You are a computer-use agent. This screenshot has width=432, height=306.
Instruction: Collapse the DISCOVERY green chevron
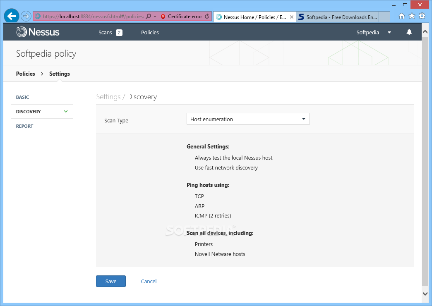click(65, 111)
